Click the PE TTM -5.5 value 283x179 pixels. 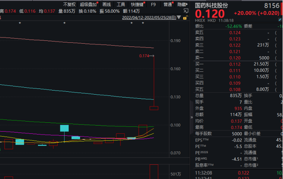tap(238, 146)
